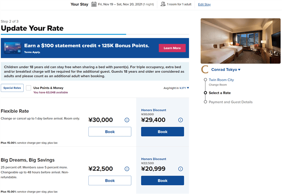Open info icon for Big Dreams ¥22,500
The width and height of the screenshot is (282, 194).
coord(127,169)
